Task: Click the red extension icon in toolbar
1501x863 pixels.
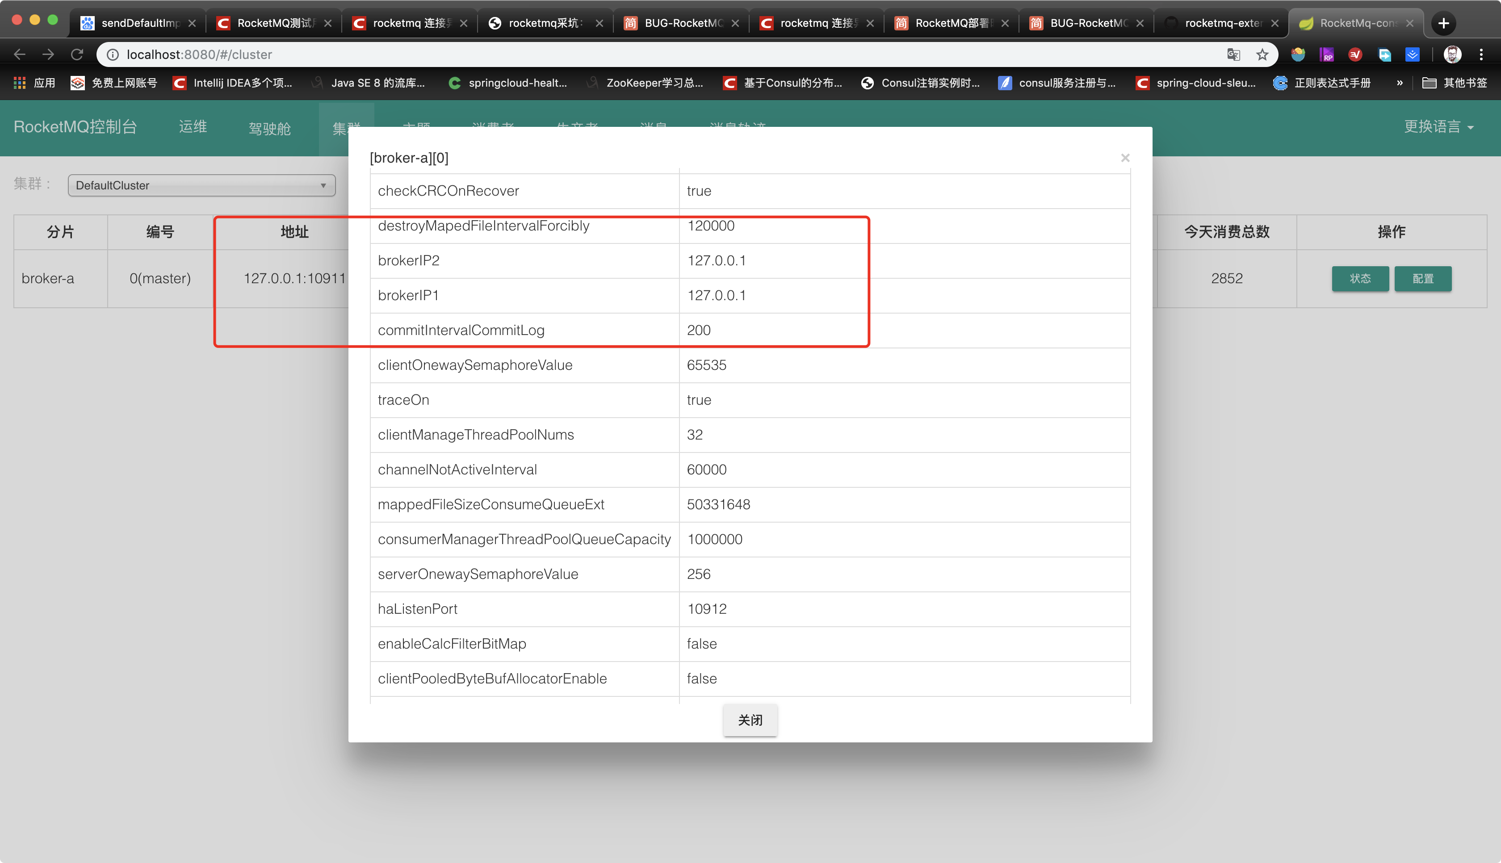Action: (x=1355, y=54)
